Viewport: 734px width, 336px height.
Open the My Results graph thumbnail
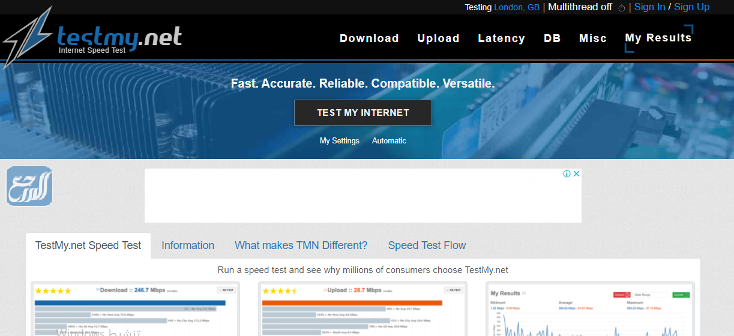point(591,309)
